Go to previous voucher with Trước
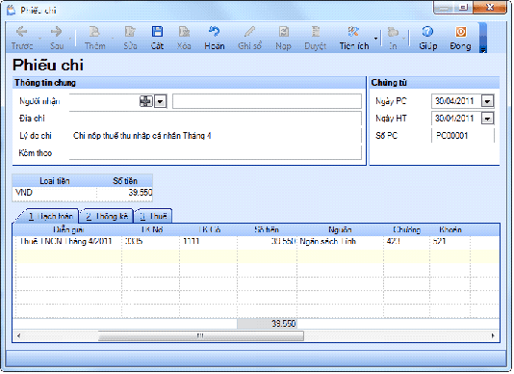 coord(22,38)
